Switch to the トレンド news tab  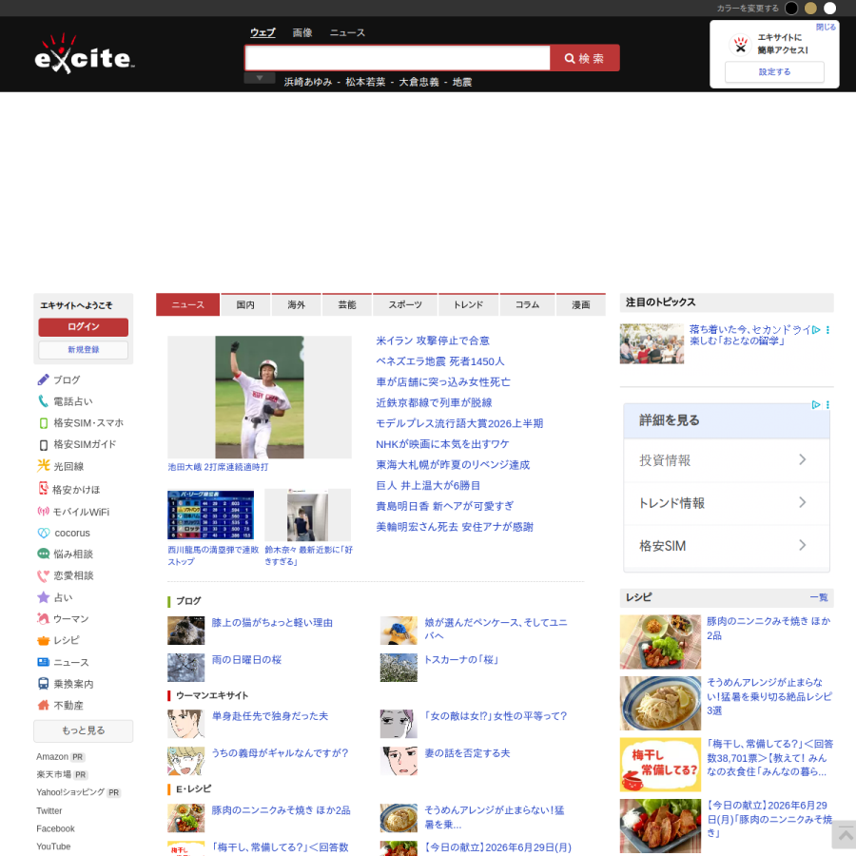468,304
